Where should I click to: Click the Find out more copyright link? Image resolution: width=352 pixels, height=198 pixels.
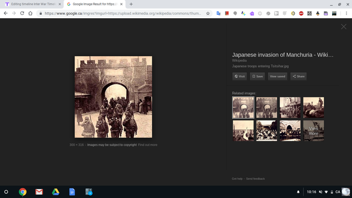pyautogui.click(x=147, y=145)
